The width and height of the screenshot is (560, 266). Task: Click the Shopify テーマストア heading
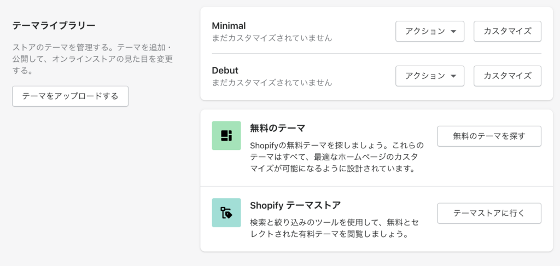click(295, 205)
